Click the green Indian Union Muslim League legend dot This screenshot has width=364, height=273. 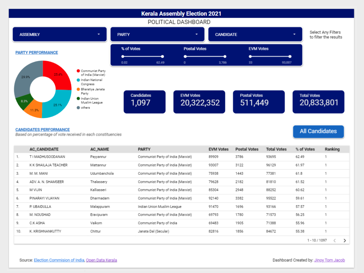tap(78, 99)
